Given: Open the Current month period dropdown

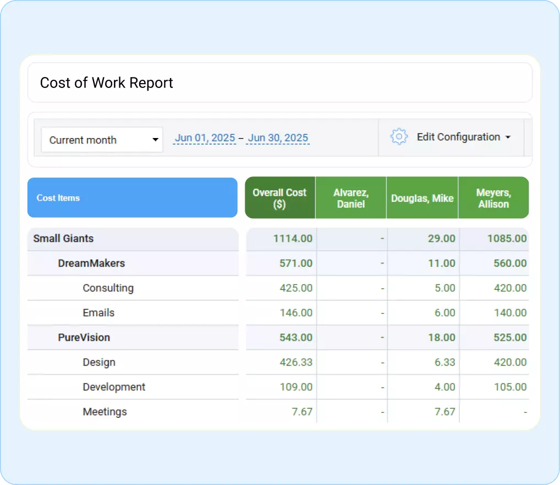Looking at the screenshot, I should pos(102,140).
